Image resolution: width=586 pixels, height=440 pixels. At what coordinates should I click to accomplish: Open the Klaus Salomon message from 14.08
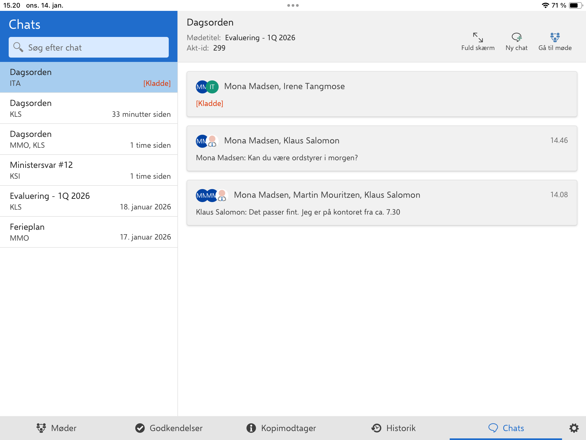point(382,203)
